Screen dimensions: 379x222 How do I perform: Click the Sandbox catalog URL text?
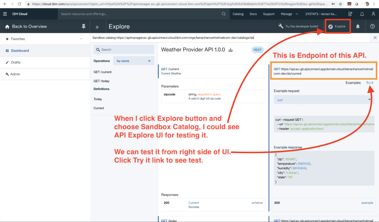[x=173, y=38]
